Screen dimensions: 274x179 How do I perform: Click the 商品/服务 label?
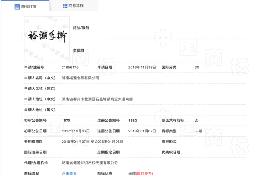(81, 28)
